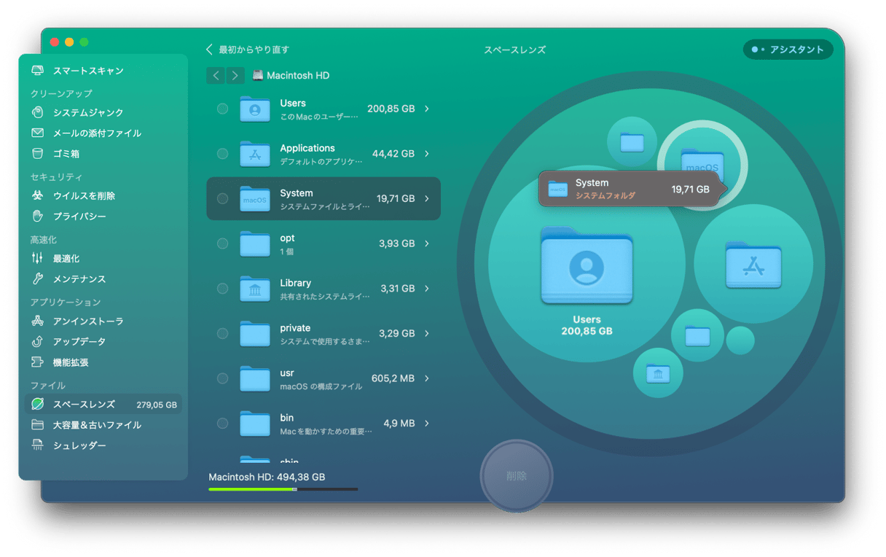Tick the private folder checkbox
This screenshot has width=886, height=557.
pos(222,333)
